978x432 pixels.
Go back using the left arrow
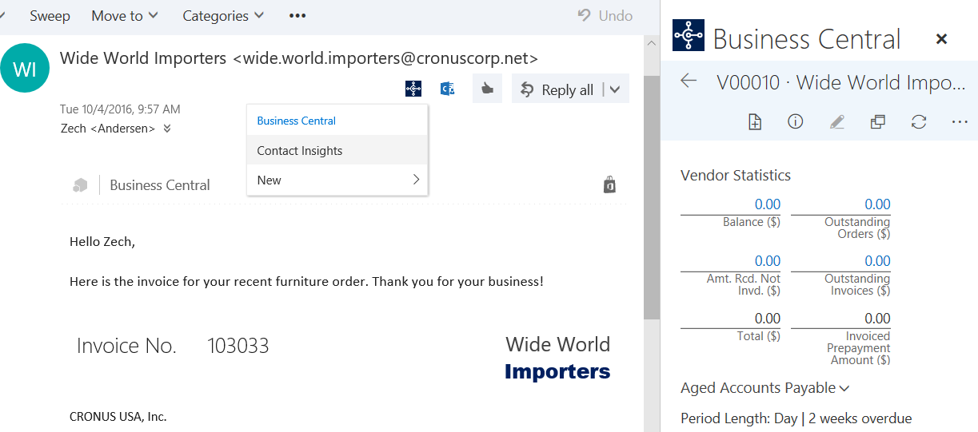click(689, 81)
